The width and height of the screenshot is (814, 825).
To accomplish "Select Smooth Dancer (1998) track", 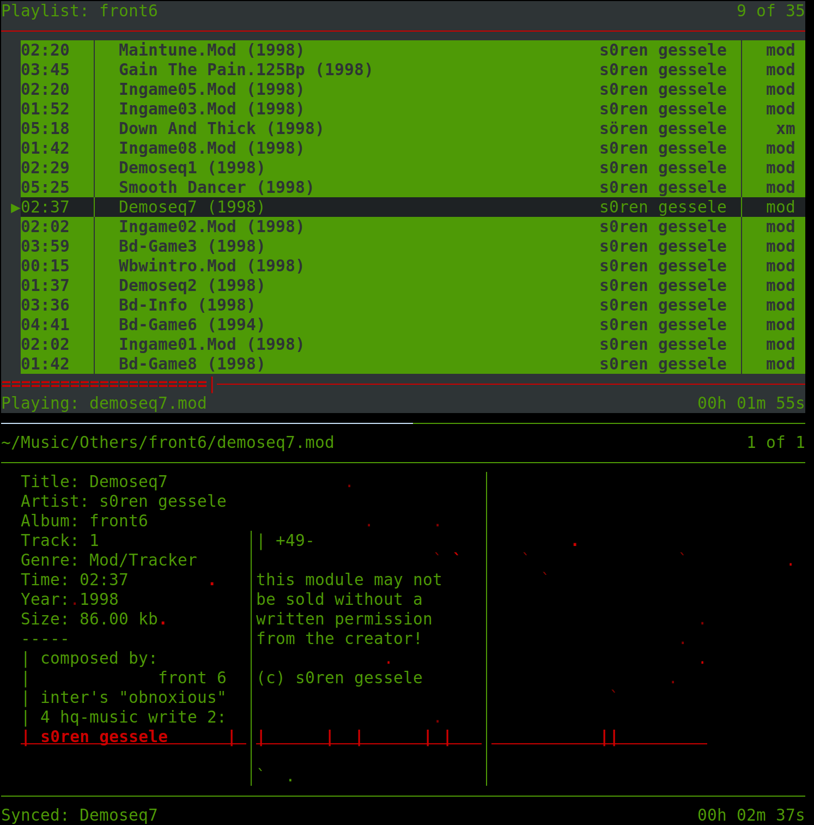I will click(216, 187).
